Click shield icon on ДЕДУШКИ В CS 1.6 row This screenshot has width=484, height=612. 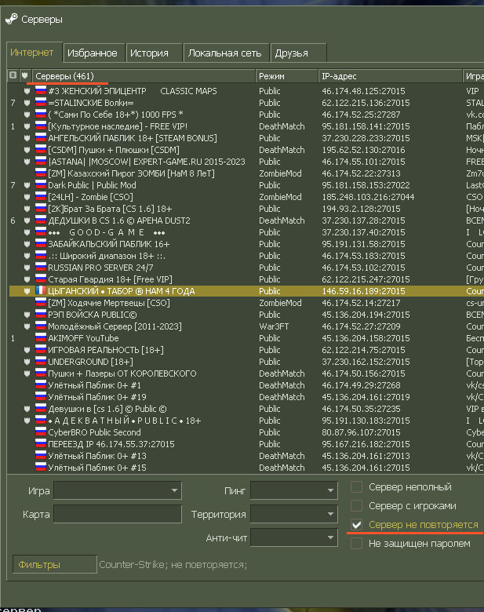pos(27,220)
